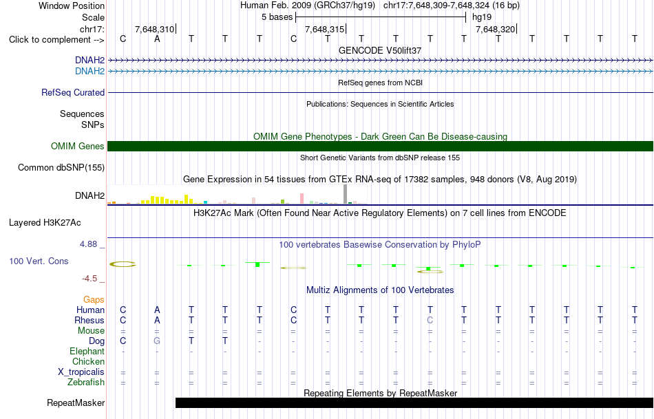Image resolution: width=654 pixels, height=419 pixels.
Task: Open Repeating Elements by RepeatMasker title
Action: click(x=380, y=393)
